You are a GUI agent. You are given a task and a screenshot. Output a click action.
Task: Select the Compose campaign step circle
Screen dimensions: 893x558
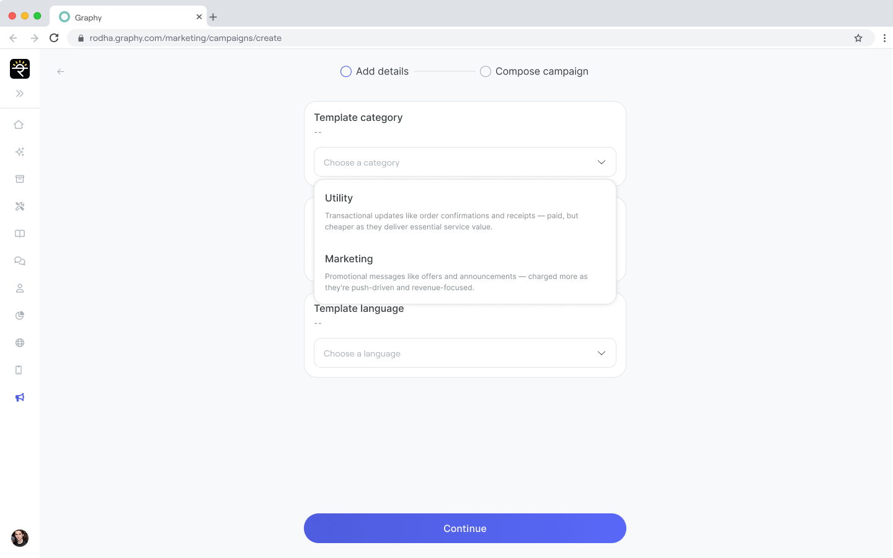click(x=486, y=72)
